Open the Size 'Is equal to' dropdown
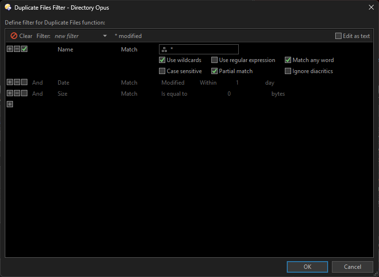The height and width of the screenshot is (277, 379). (174, 94)
